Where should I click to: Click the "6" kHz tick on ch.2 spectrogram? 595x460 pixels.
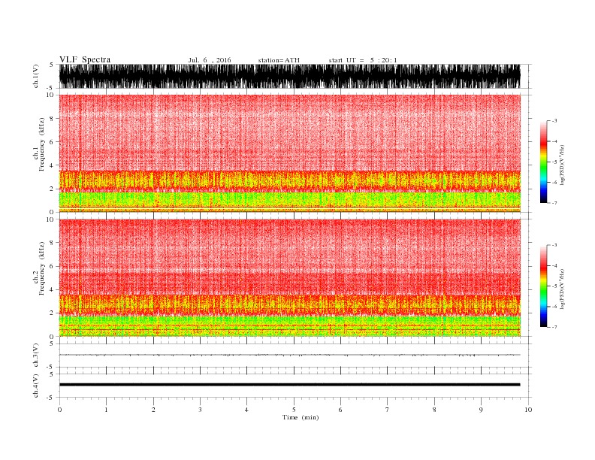tap(52, 266)
